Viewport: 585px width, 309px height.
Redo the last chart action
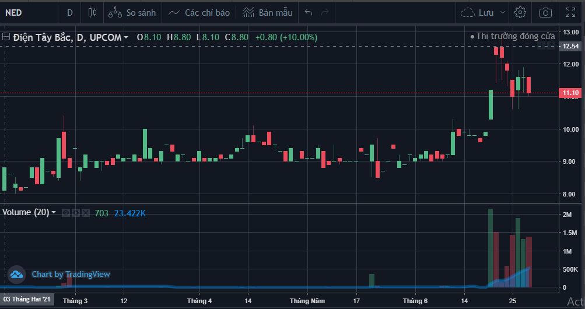pyautogui.click(x=325, y=12)
